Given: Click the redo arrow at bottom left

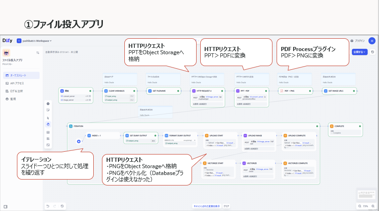Looking at the screenshot, I should coord(54,206).
